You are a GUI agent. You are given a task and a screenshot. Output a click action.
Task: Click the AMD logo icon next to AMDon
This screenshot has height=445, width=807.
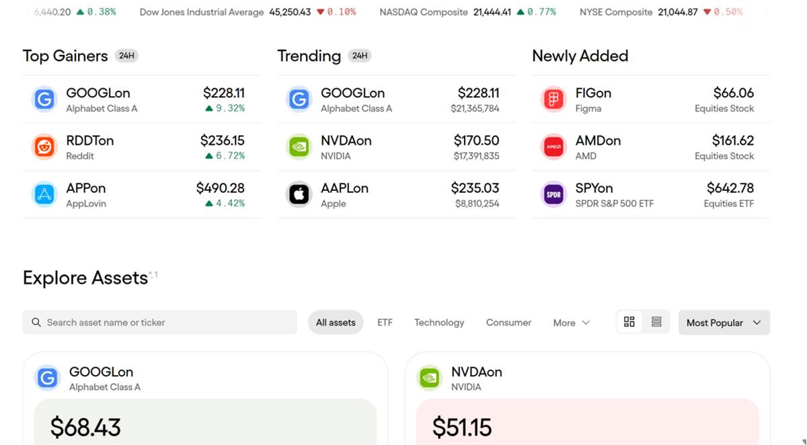point(554,147)
